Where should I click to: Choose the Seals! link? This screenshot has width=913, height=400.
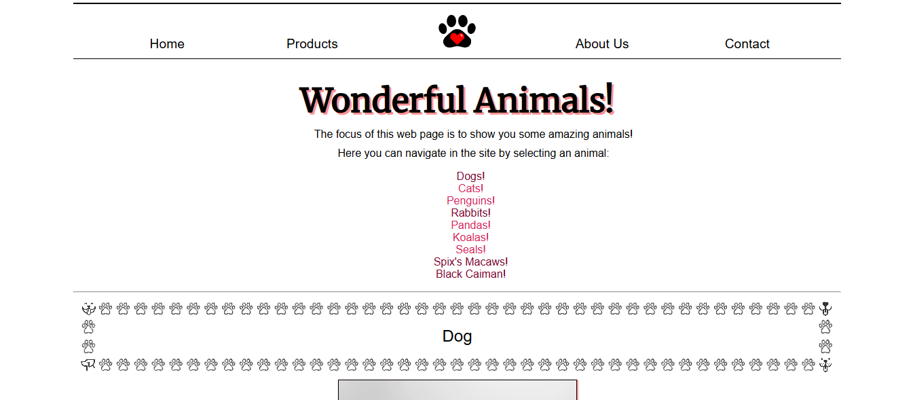click(470, 250)
